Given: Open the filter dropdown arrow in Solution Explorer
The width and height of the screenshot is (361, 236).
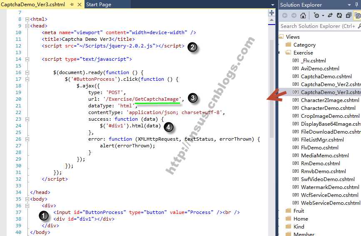Looking at the screenshot, I should tap(323, 16).
